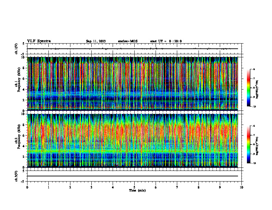This screenshot has height=210, width=272.
Task: Click tick label "8" on Time axis
Action: (199, 187)
